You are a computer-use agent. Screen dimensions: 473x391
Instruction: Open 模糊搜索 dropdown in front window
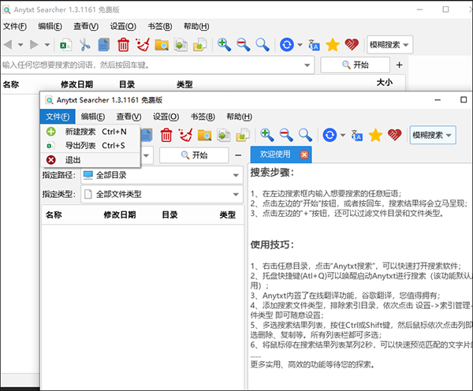(433, 135)
